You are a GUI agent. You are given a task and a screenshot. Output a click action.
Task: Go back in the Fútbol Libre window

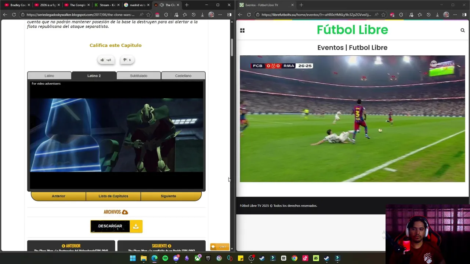point(240,15)
